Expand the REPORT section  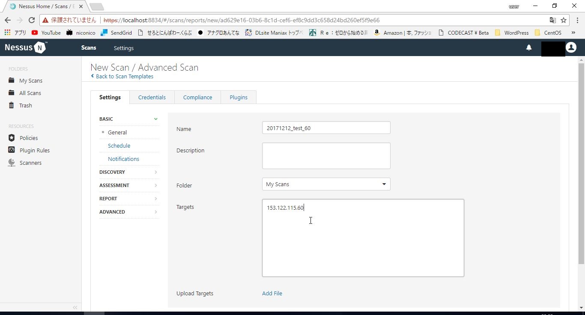coord(129,199)
